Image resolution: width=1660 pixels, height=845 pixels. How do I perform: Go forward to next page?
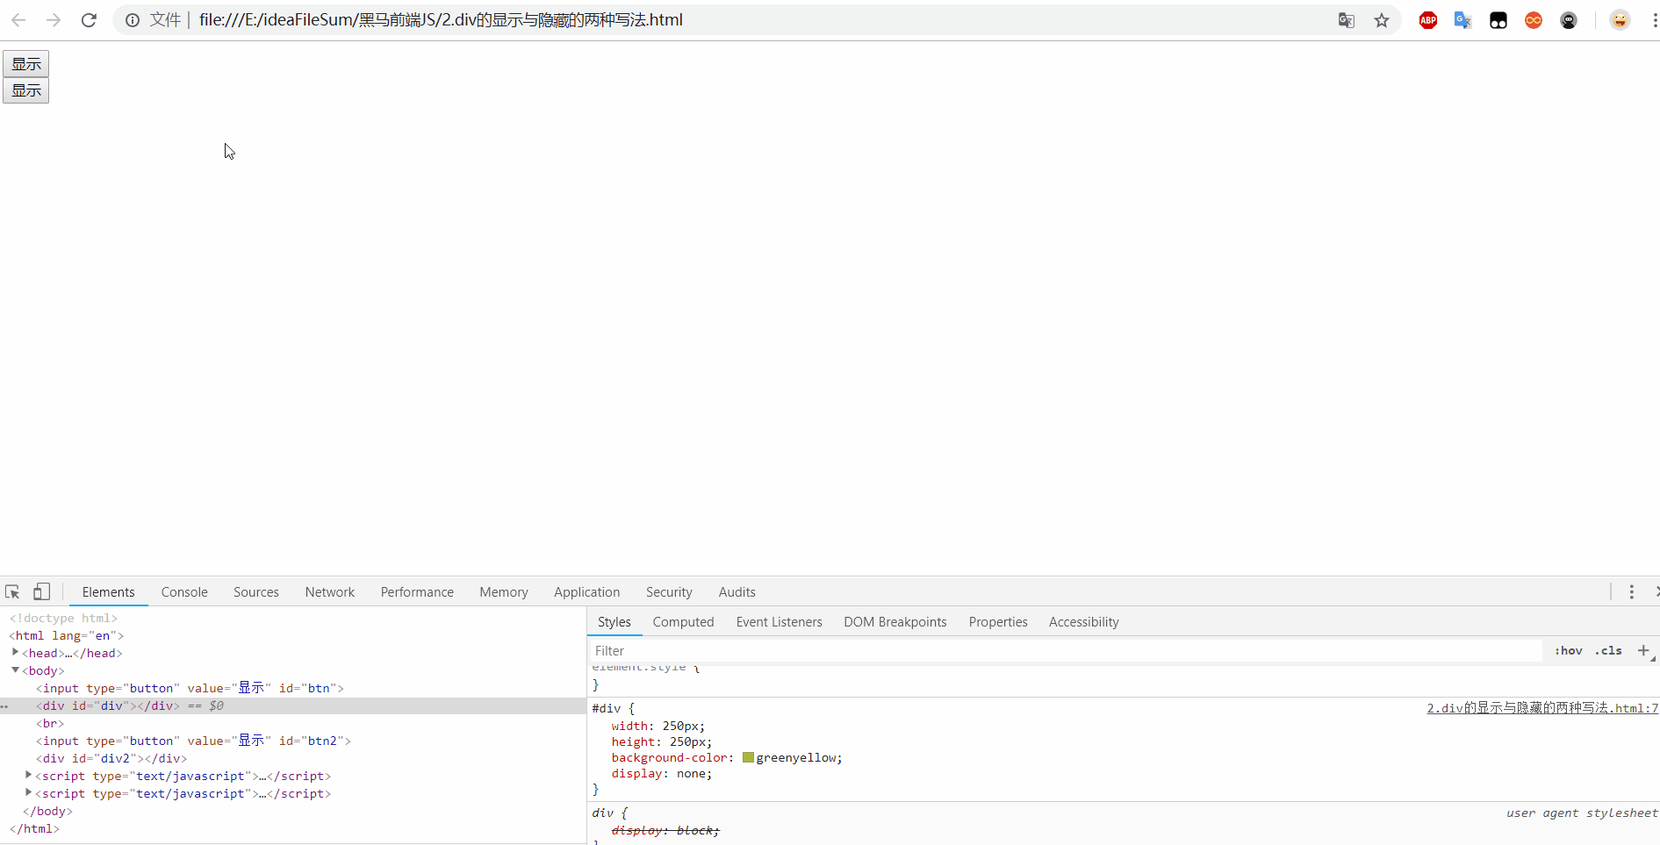click(54, 20)
